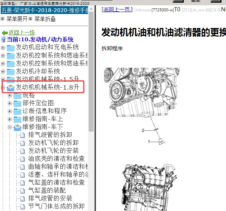Click the lower engine assembly diagram
This screenshot has width=226, height=211.
click(149, 187)
